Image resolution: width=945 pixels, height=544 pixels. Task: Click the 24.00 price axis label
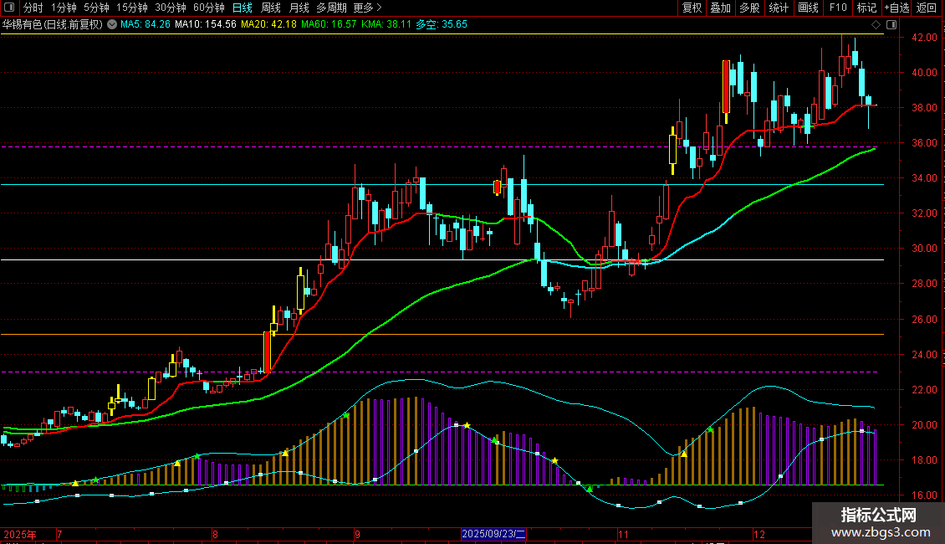[924, 355]
